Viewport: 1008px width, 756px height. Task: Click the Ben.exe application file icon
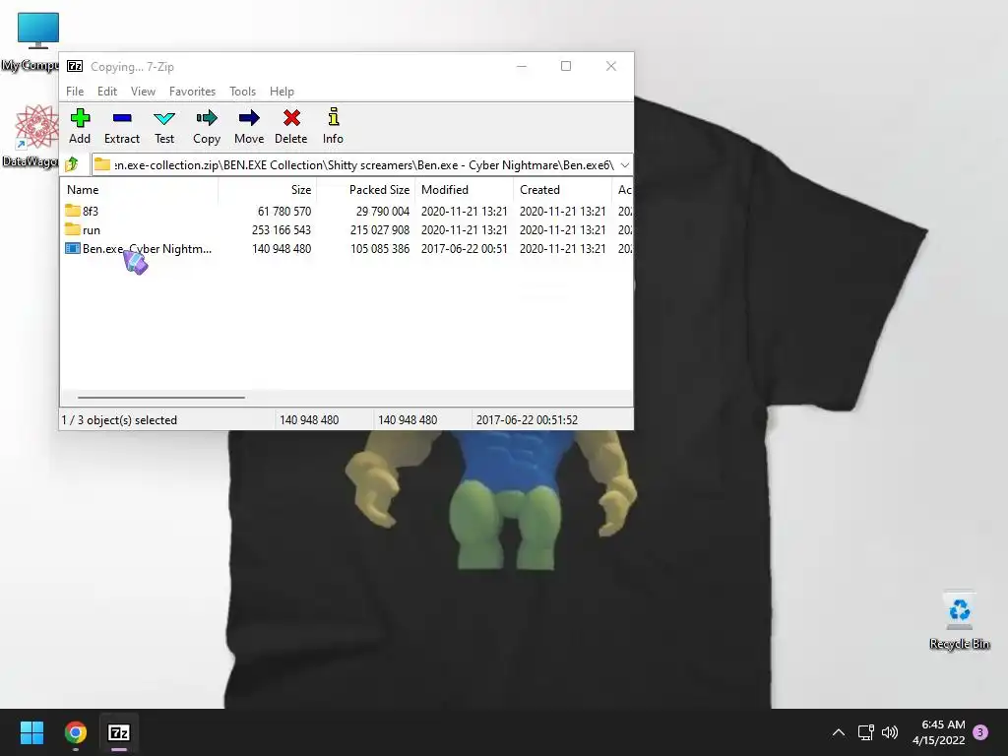point(73,249)
